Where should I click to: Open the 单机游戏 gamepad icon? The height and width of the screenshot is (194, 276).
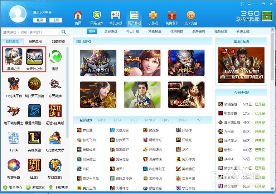116,15
